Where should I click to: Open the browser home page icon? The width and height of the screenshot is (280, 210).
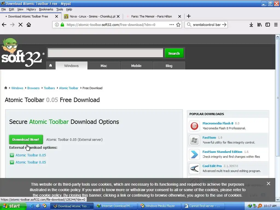tap(28, 25)
